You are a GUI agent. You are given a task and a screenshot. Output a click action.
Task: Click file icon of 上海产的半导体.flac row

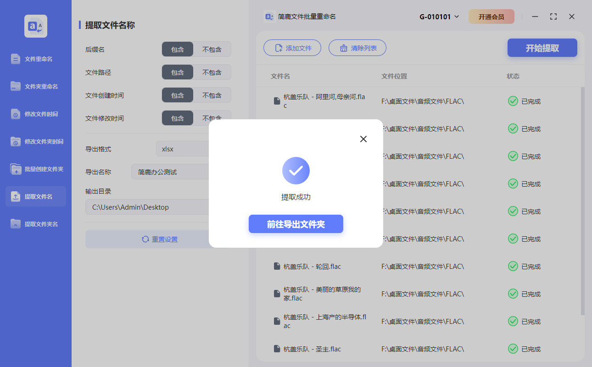[277, 321]
